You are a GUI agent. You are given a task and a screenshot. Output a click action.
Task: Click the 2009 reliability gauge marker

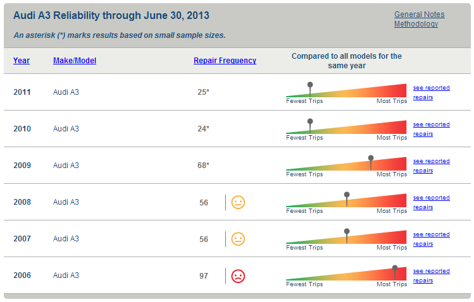[371, 158]
